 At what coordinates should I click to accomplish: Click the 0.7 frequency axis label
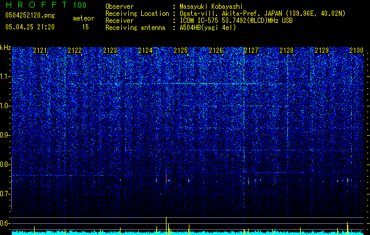click(5, 194)
